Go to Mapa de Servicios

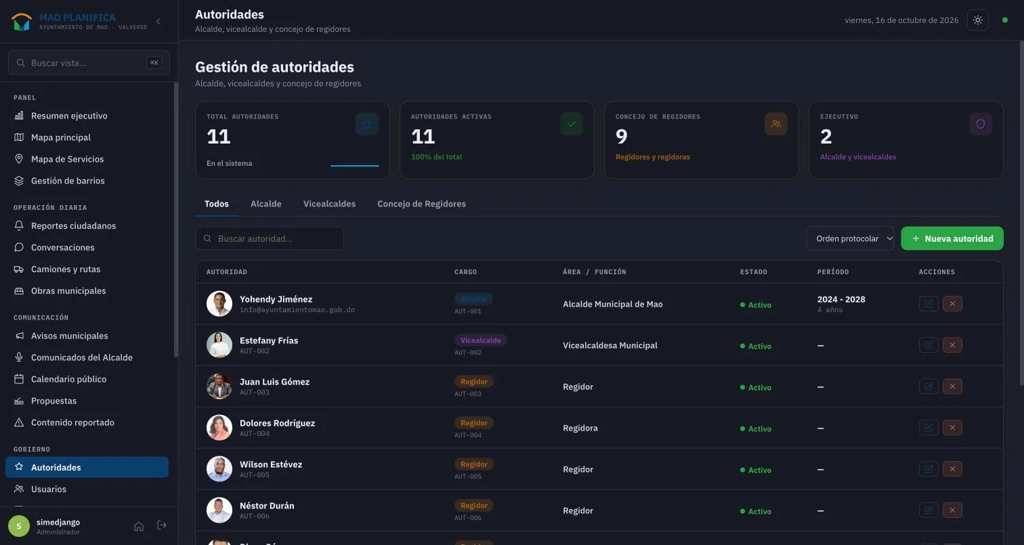coord(87,159)
